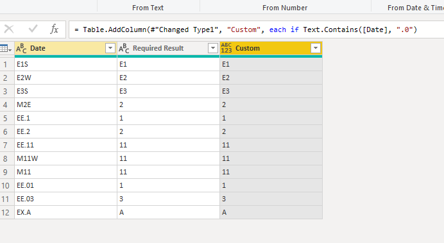The image size is (444, 243).
Task: Click Custom cell 3 in row 11
Action: pos(271,199)
